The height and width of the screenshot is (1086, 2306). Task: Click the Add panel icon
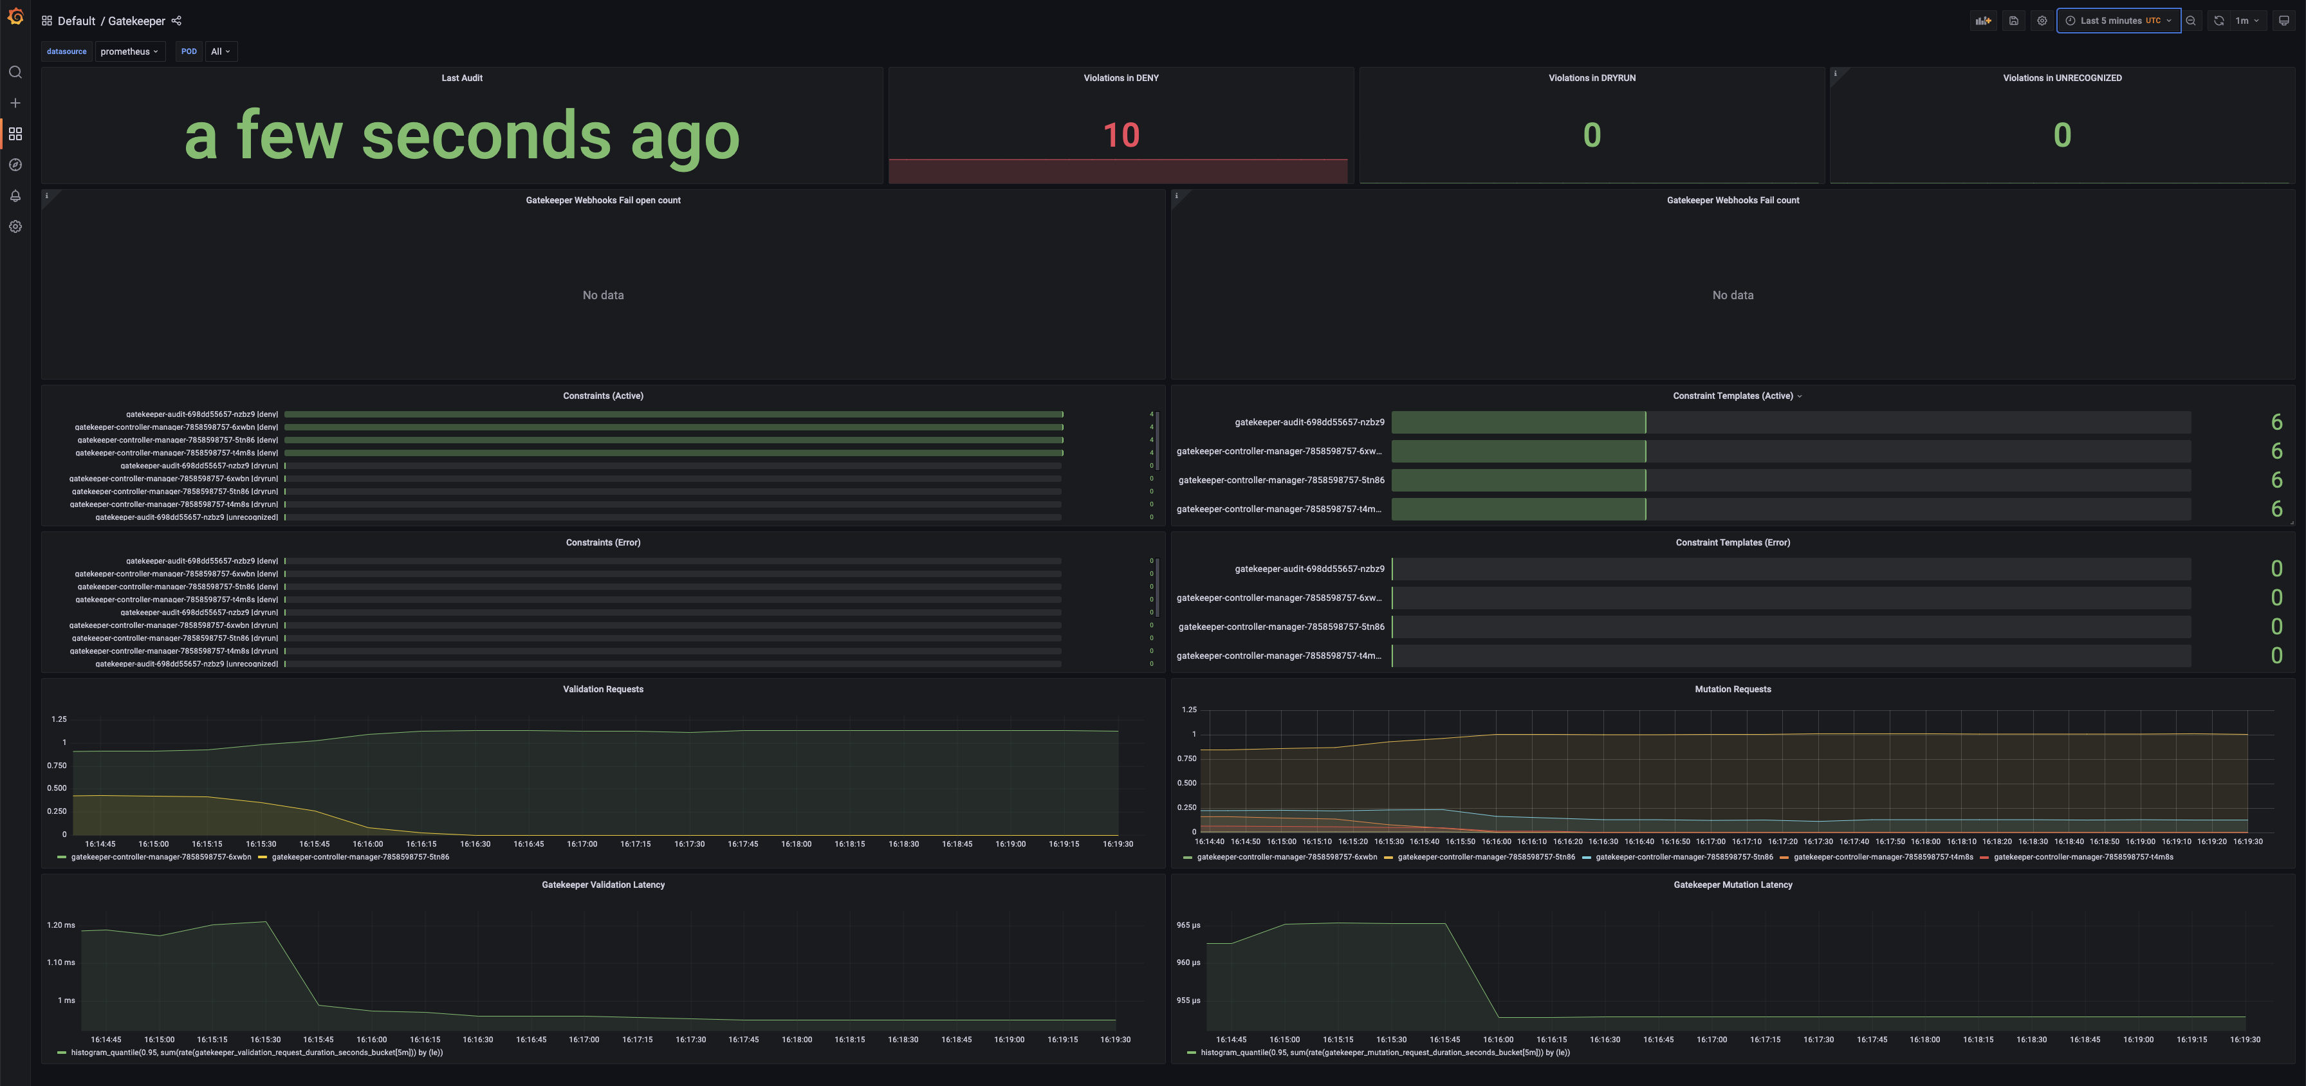(1983, 21)
